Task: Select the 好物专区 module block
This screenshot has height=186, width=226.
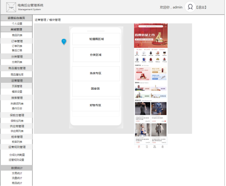Action: (96, 105)
